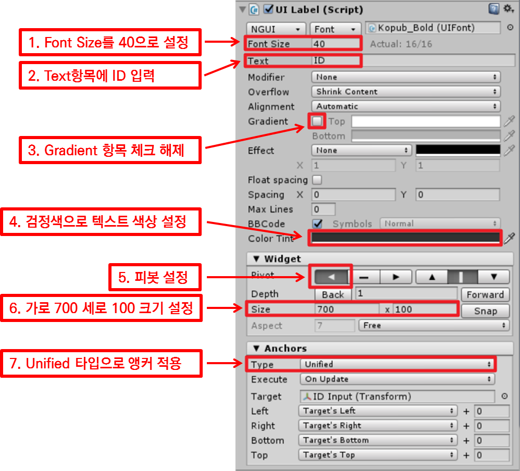Click the Depth Forward button
This screenshot has height=471, width=520.
485,294
